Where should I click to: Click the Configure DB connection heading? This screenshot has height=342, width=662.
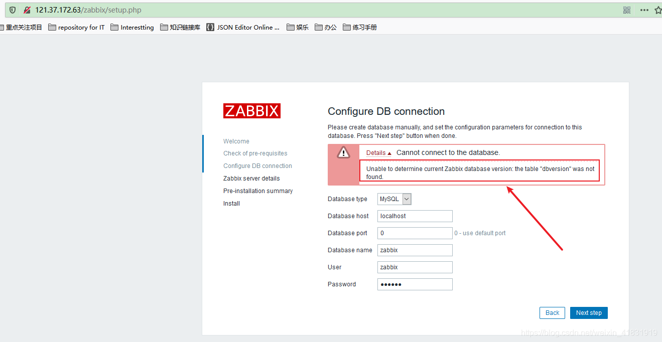click(386, 111)
